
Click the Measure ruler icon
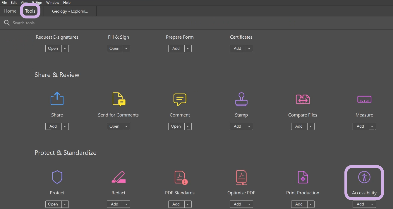pos(364,99)
